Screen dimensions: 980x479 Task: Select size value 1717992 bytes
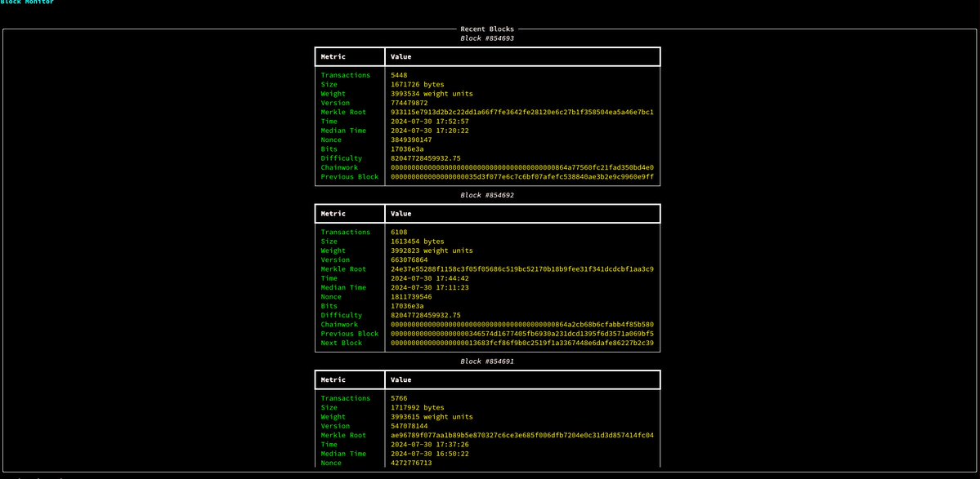pos(417,407)
